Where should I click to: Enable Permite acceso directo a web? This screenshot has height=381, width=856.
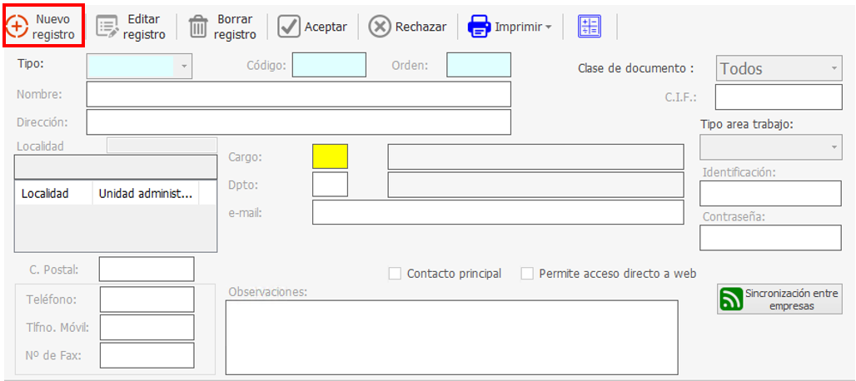pyautogui.click(x=527, y=274)
